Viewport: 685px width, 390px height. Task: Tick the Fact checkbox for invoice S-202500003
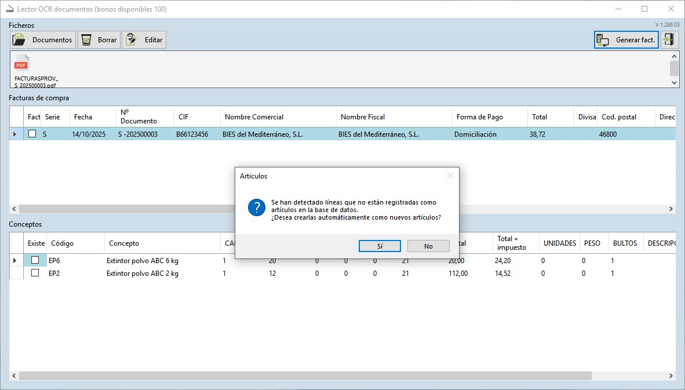coord(32,134)
